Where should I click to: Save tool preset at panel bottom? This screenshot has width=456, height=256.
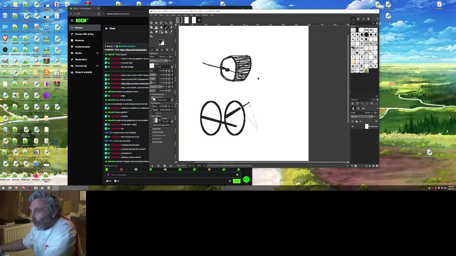[x=152, y=166]
